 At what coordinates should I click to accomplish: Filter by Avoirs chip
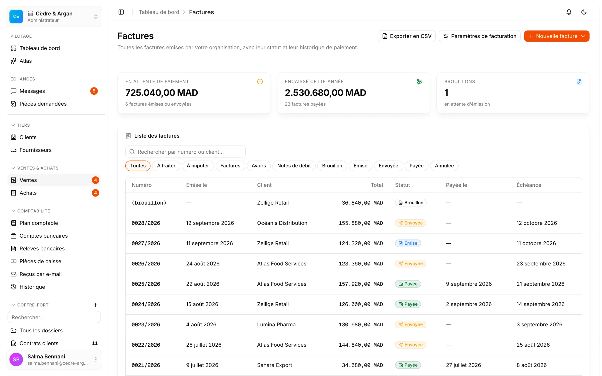coord(259,166)
